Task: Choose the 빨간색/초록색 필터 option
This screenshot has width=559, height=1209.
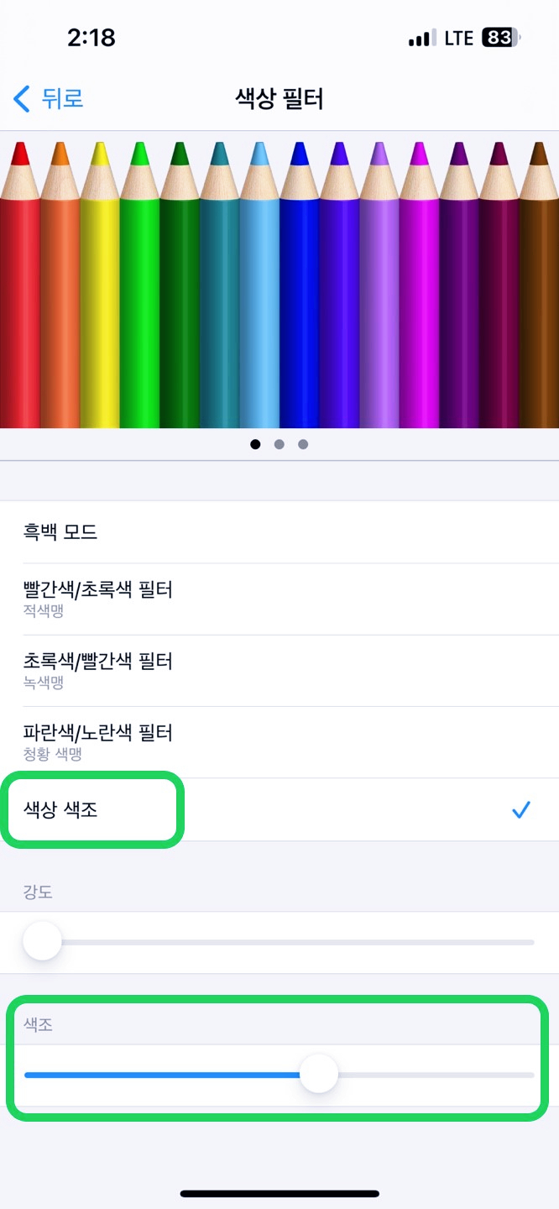Action: tap(279, 599)
